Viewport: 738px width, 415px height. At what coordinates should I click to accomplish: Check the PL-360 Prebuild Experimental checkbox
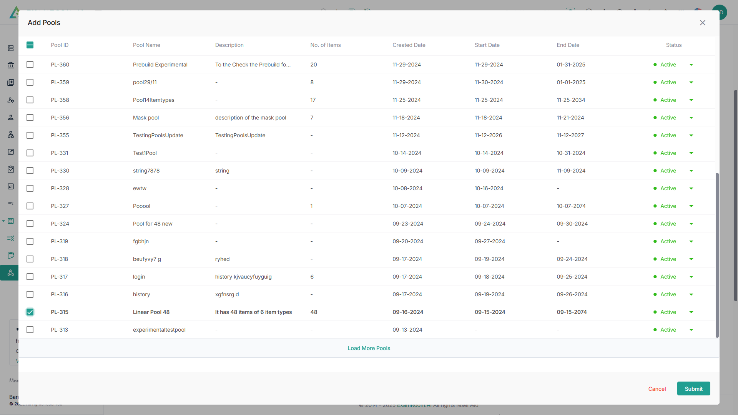pyautogui.click(x=30, y=65)
